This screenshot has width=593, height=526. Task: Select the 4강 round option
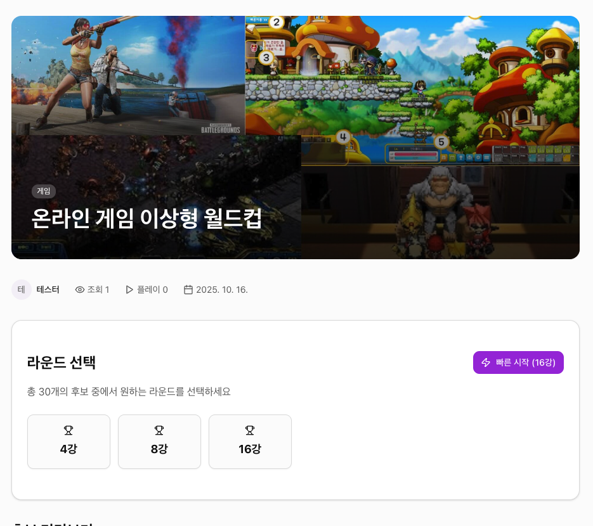point(69,442)
